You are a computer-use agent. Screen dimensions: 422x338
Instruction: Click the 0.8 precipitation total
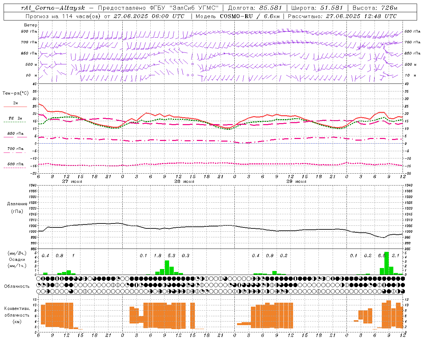(x=59, y=255)
